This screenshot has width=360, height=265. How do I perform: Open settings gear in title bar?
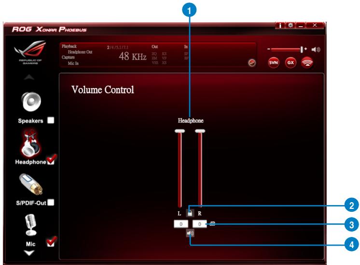tap(290, 25)
